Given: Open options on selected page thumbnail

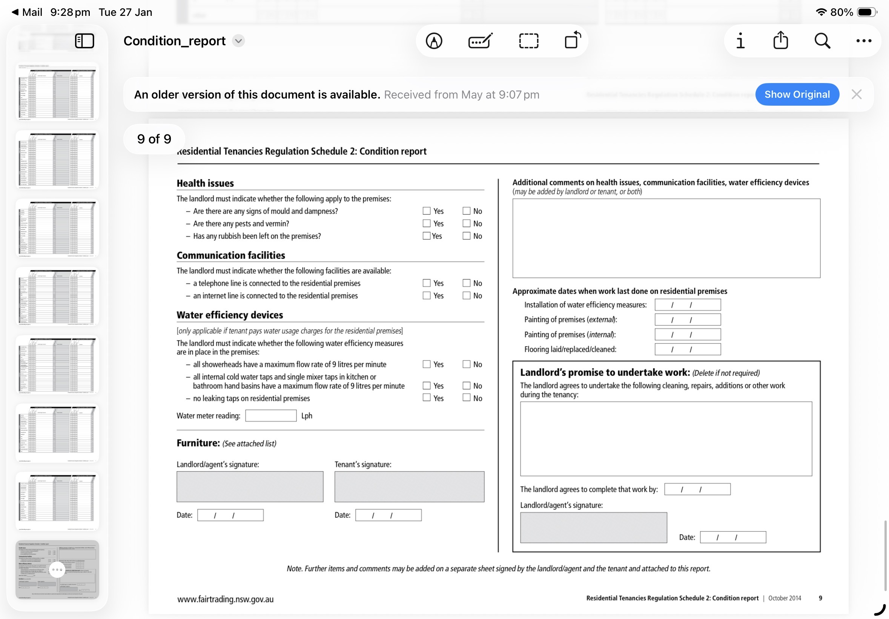Looking at the screenshot, I should pyautogui.click(x=57, y=570).
